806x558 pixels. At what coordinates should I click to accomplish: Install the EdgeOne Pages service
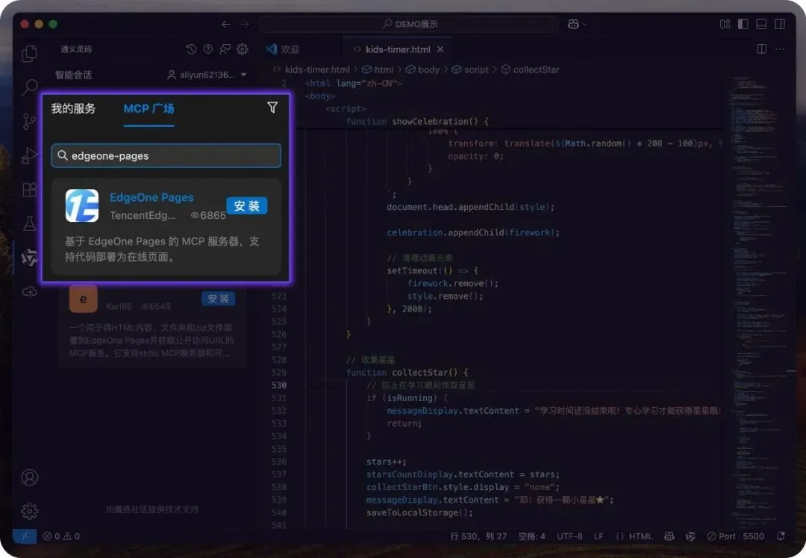(247, 205)
